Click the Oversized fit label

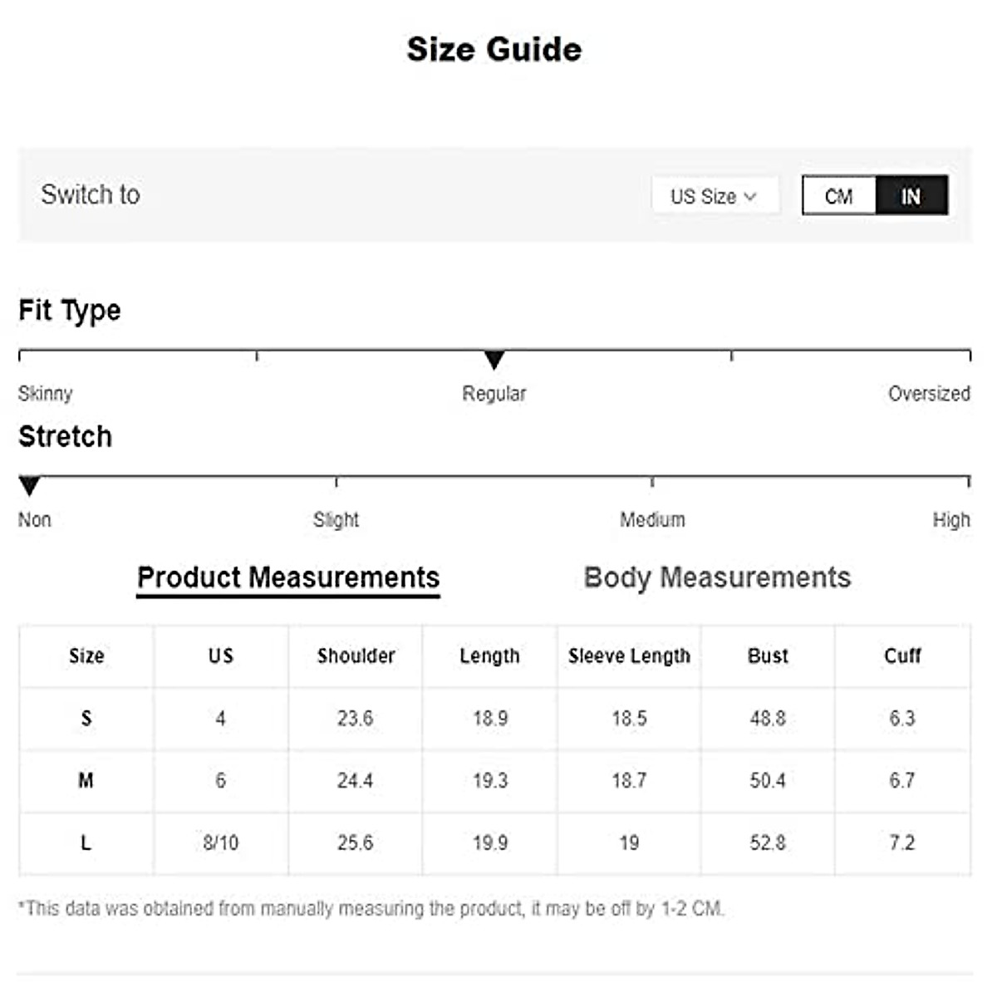tap(928, 394)
